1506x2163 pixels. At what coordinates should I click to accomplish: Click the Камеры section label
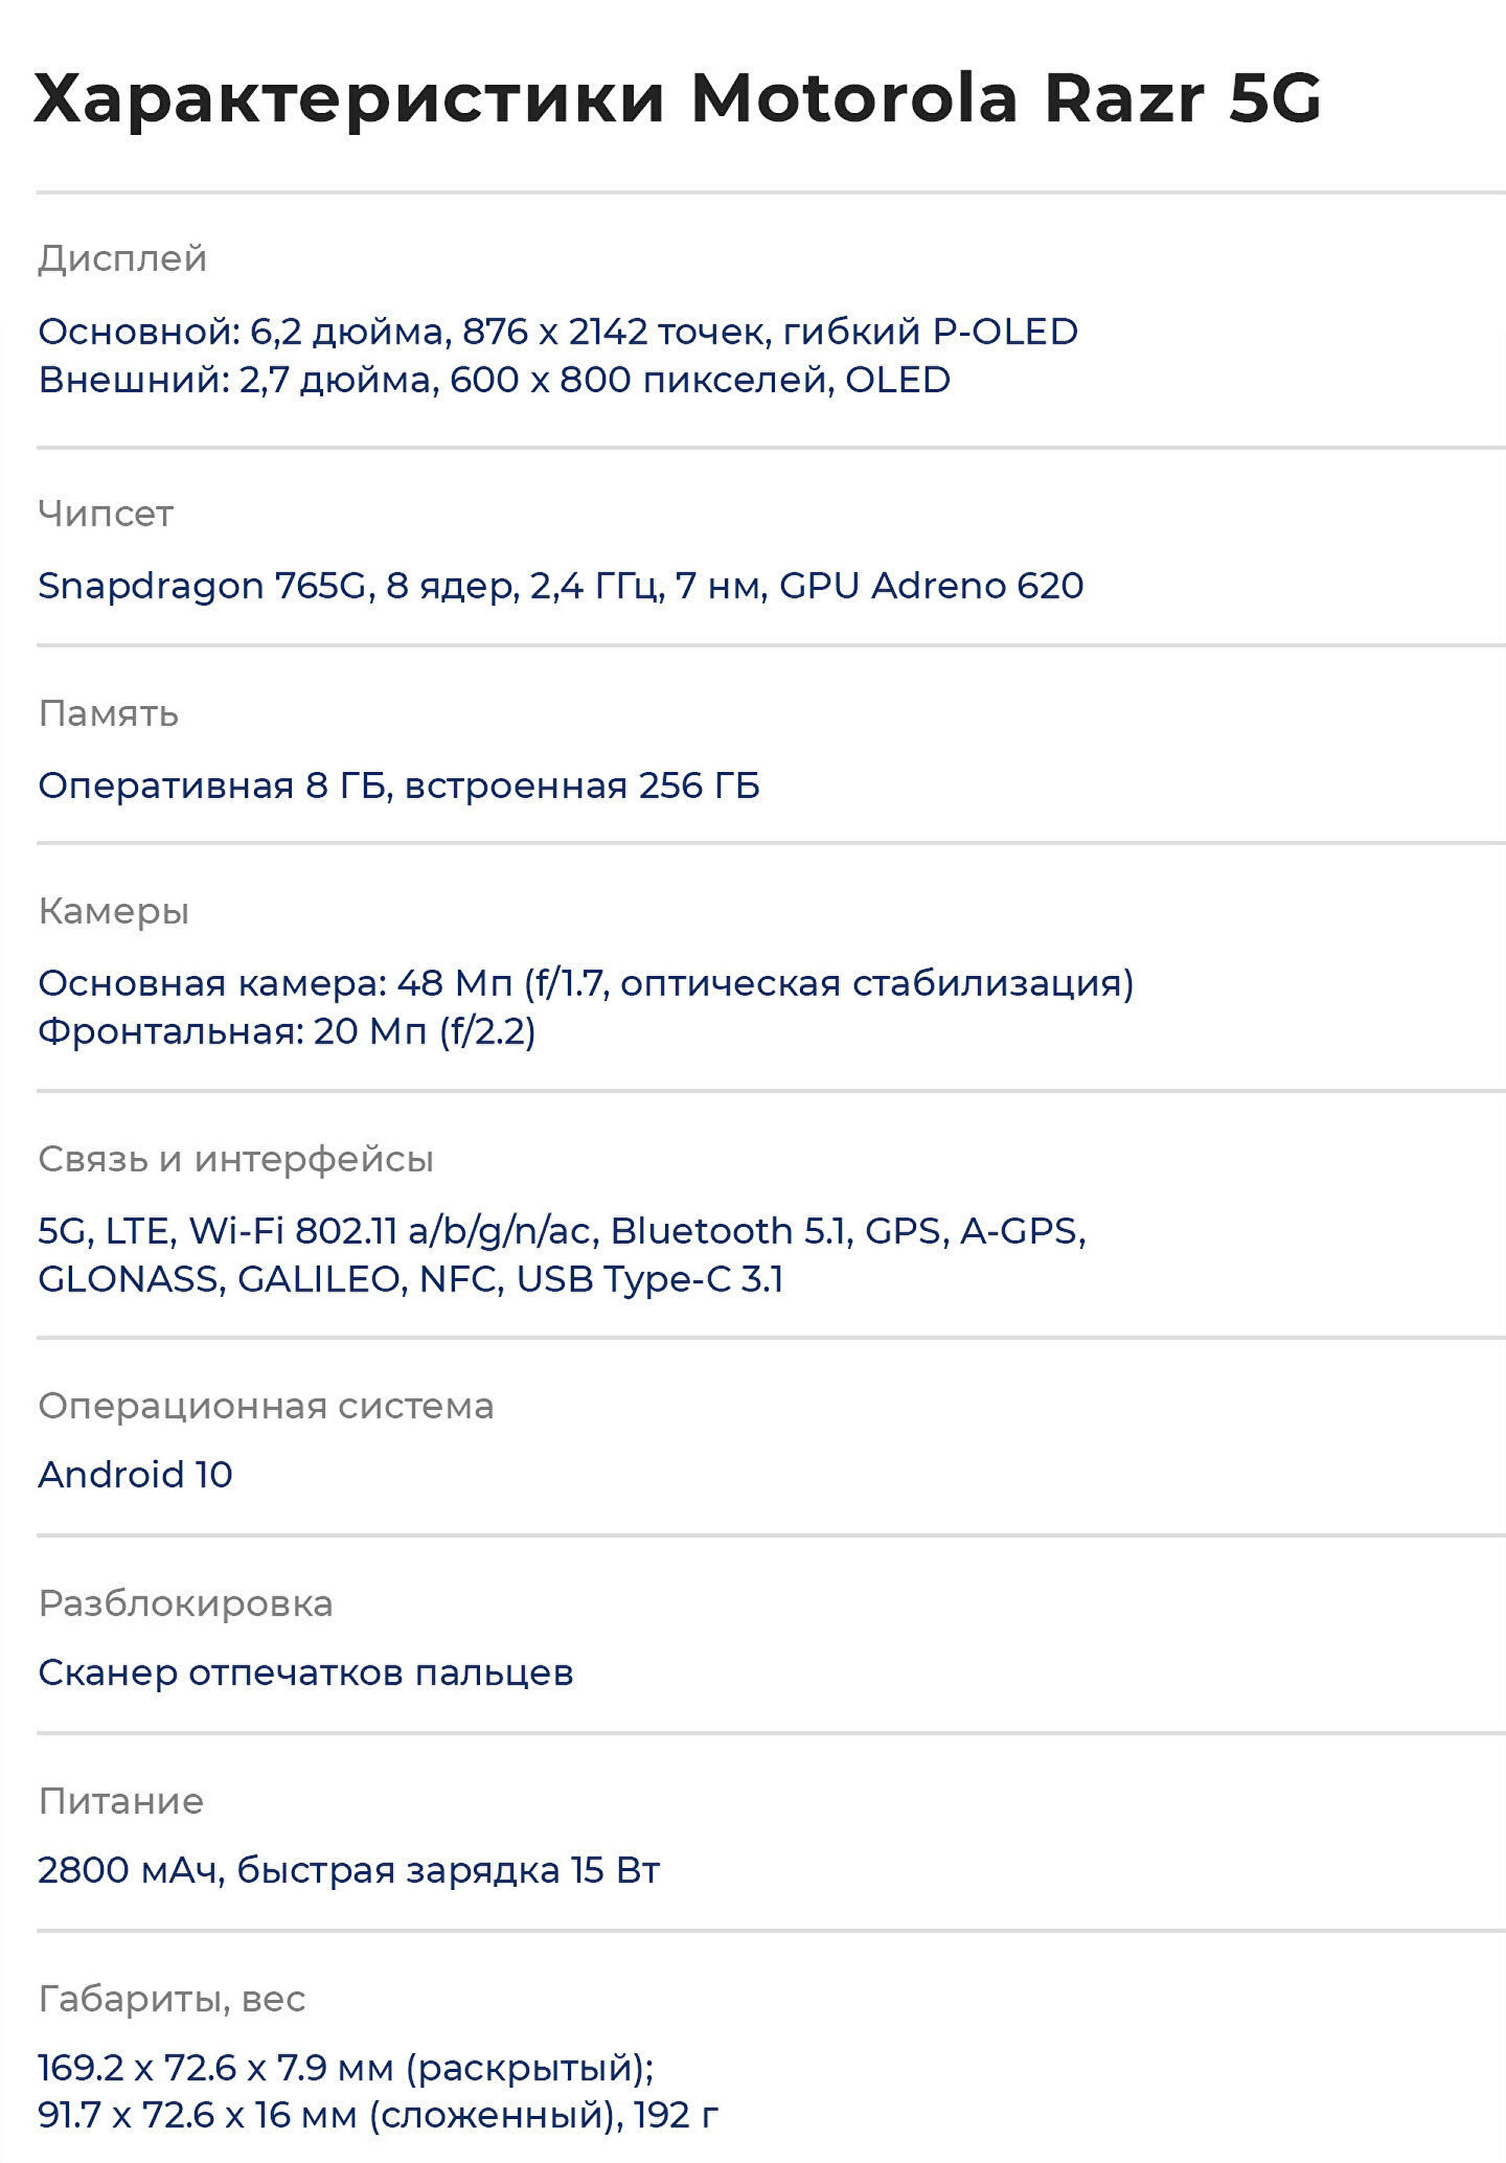point(114,911)
